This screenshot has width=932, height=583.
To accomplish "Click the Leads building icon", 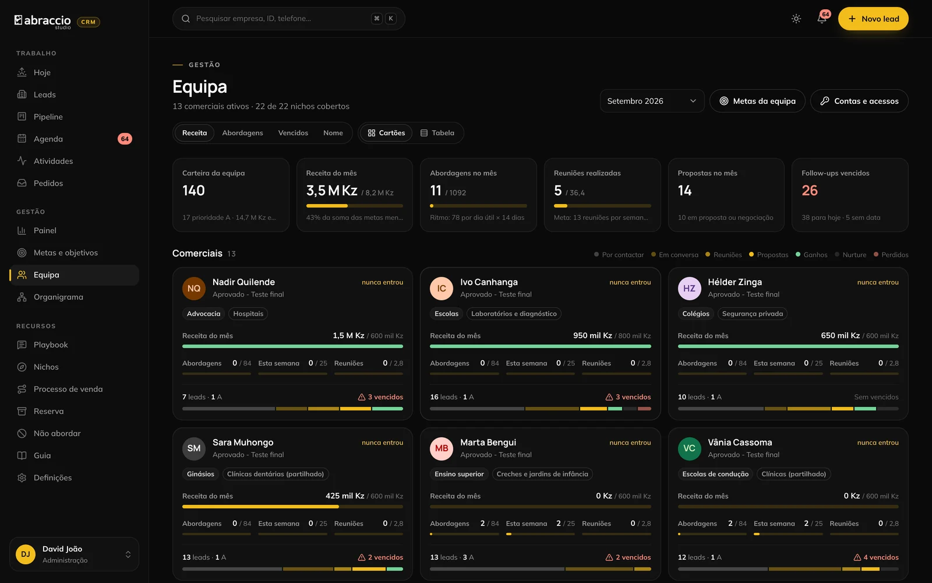I will tap(22, 94).
